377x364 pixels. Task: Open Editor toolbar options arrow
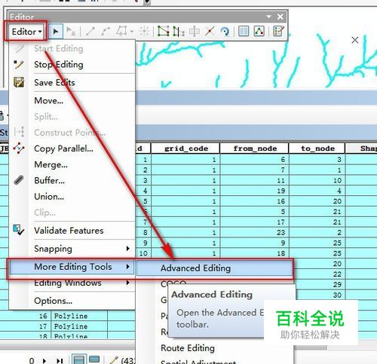(x=268, y=17)
